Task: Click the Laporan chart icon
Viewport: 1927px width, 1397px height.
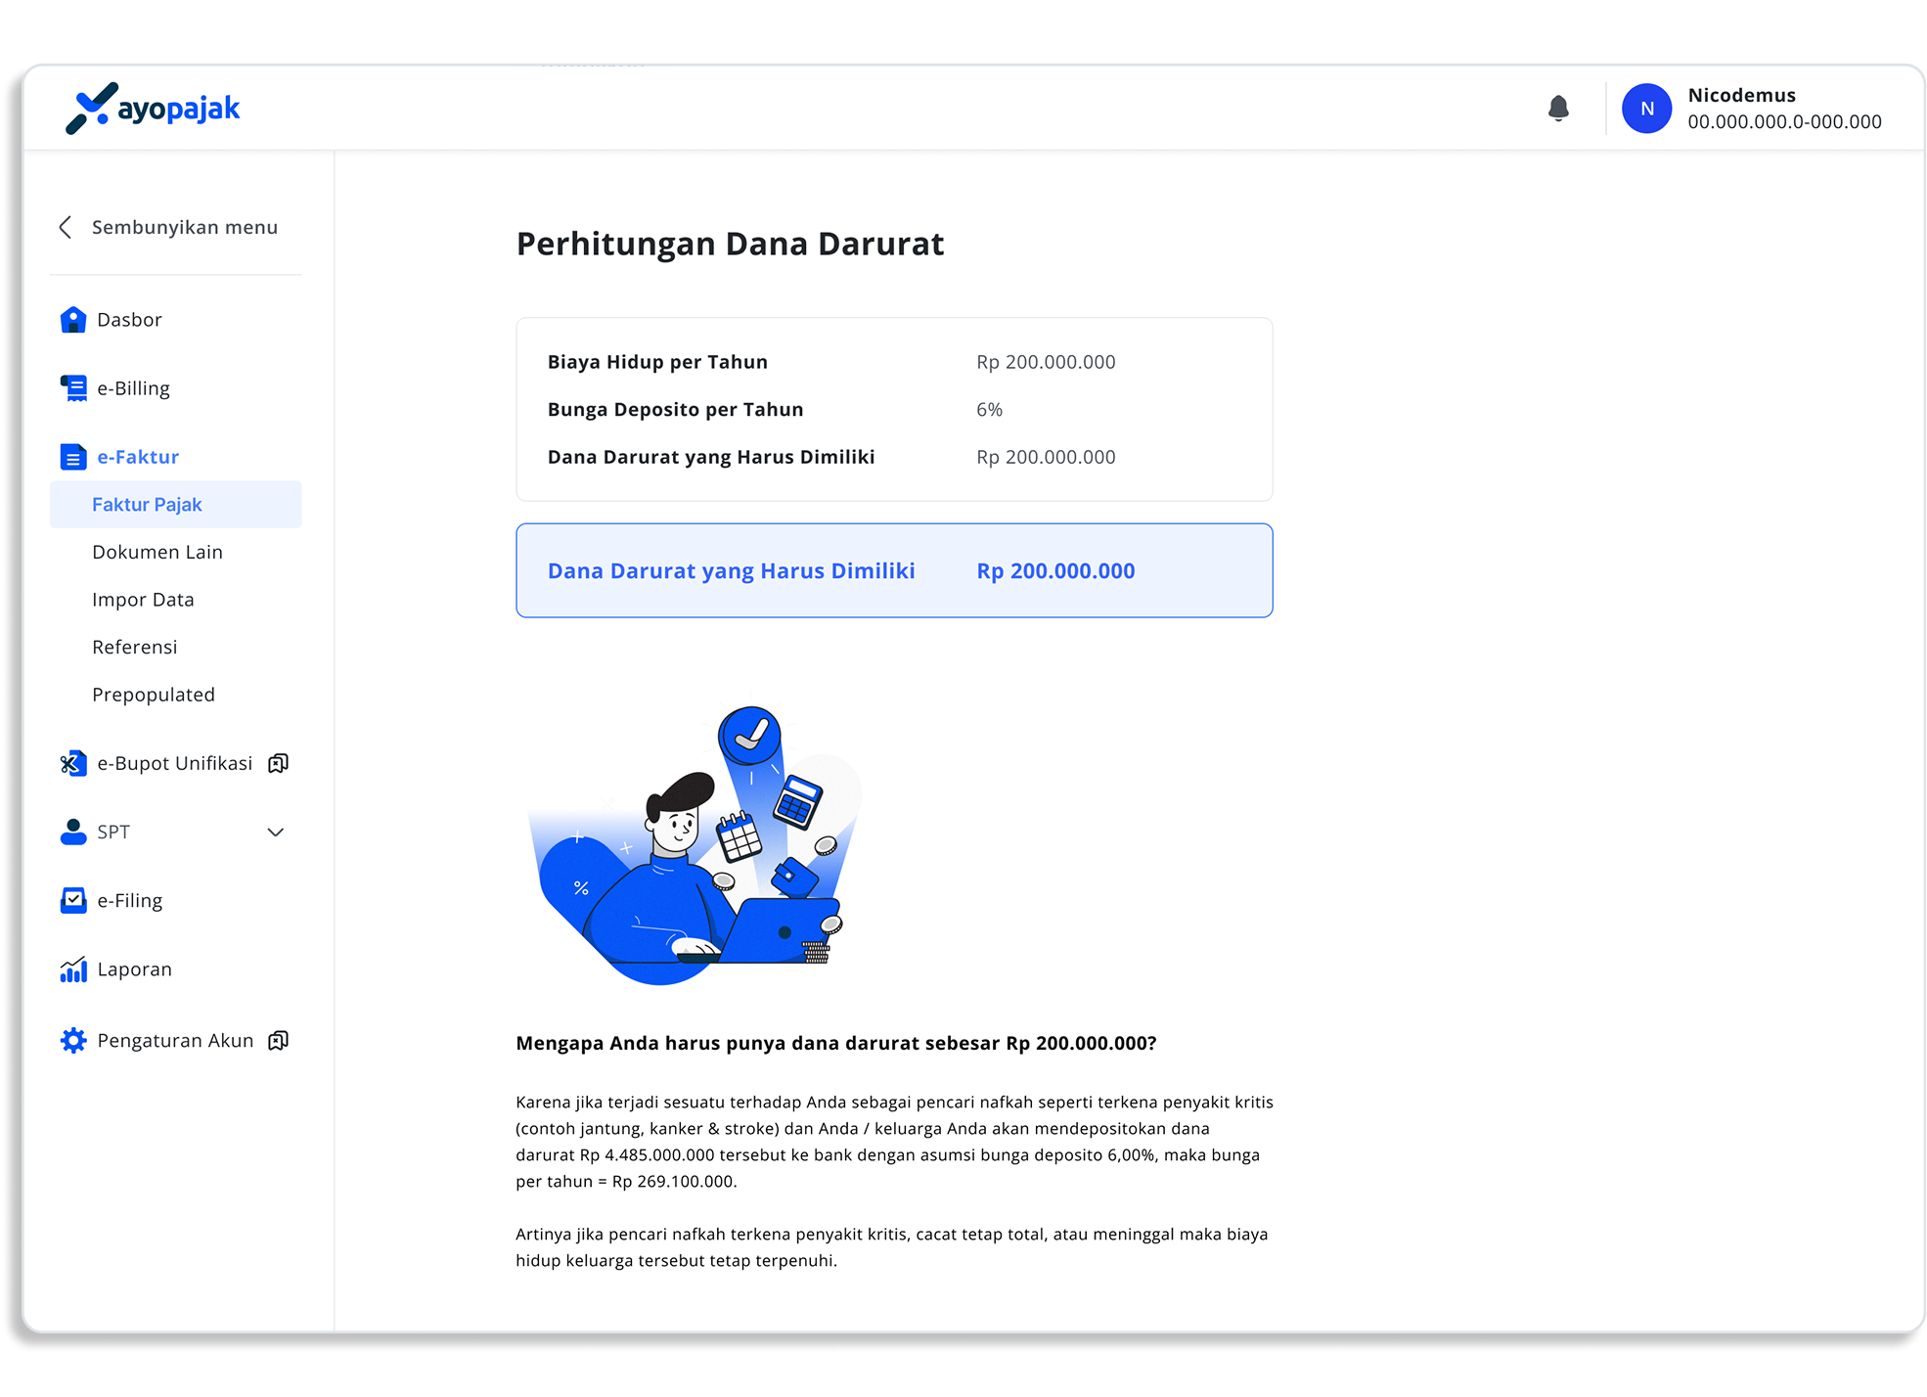Action: point(73,969)
